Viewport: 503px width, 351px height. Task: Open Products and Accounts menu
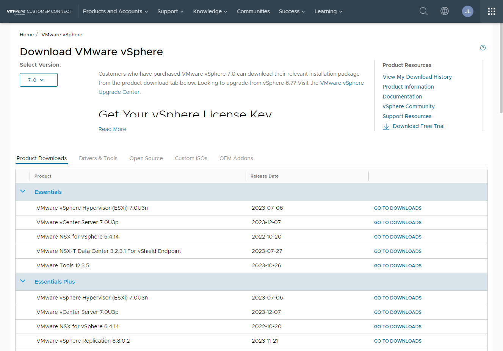115,11
